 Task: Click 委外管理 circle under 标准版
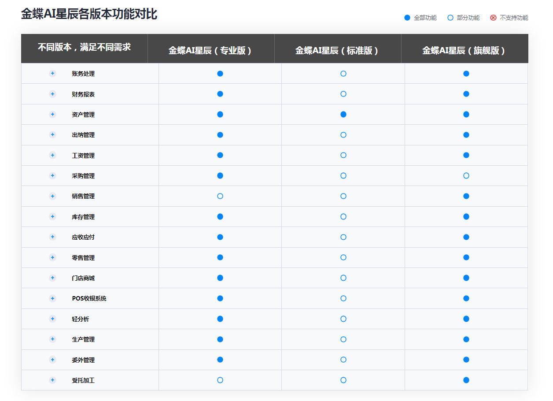tap(343, 360)
